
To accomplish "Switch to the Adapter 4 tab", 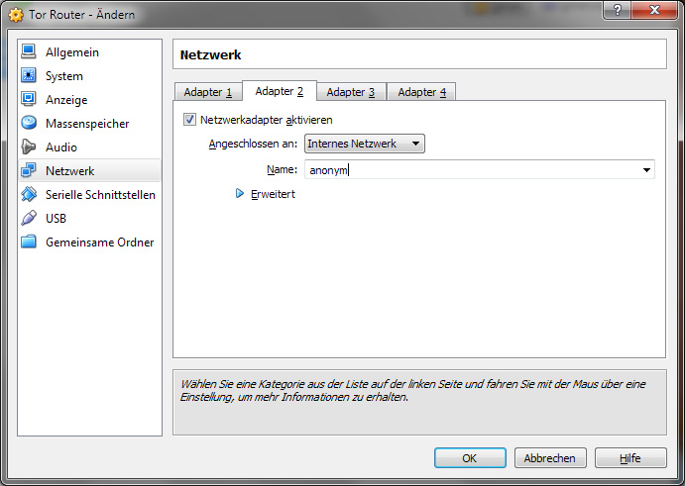I will click(422, 92).
